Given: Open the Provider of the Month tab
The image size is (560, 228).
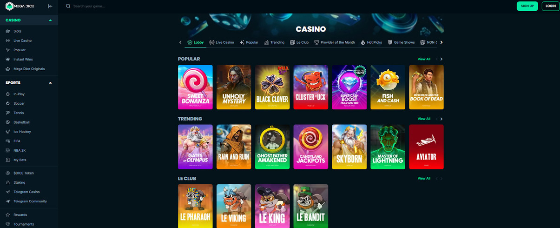Looking at the screenshot, I should pyautogui.click(x=335, y=42).
